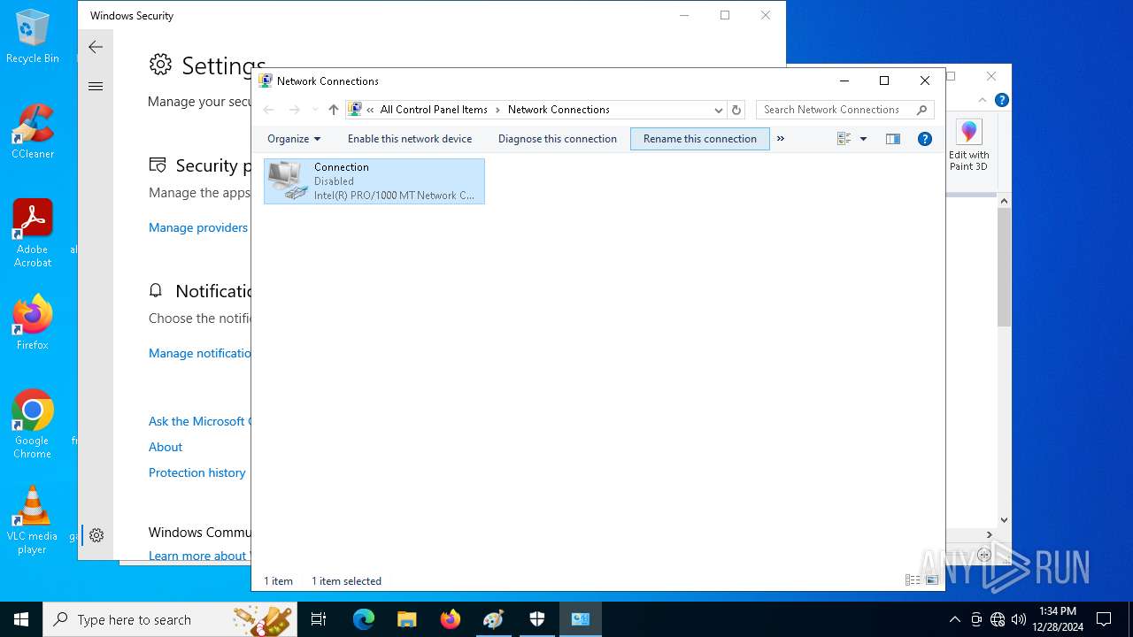
Task: Open the hamburger menu in Windows Security
Action: click(96, 86)
